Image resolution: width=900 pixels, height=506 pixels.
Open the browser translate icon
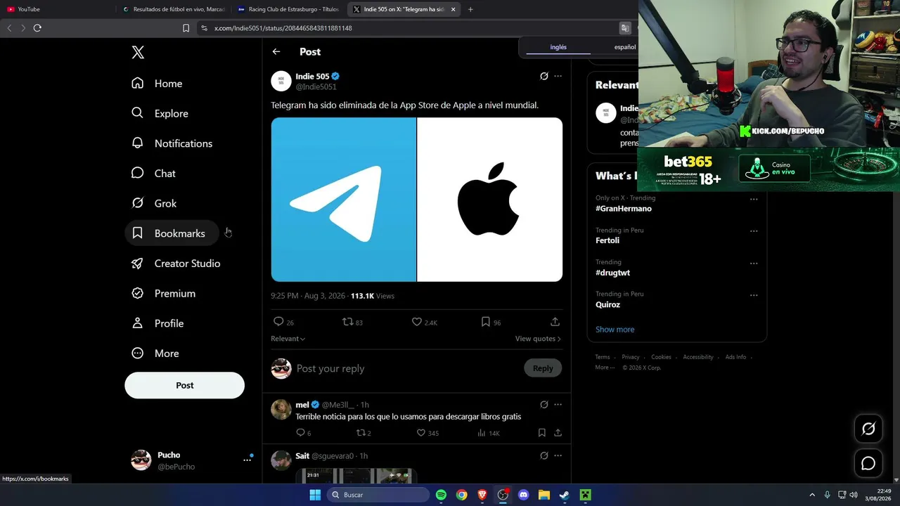(624, 28)
